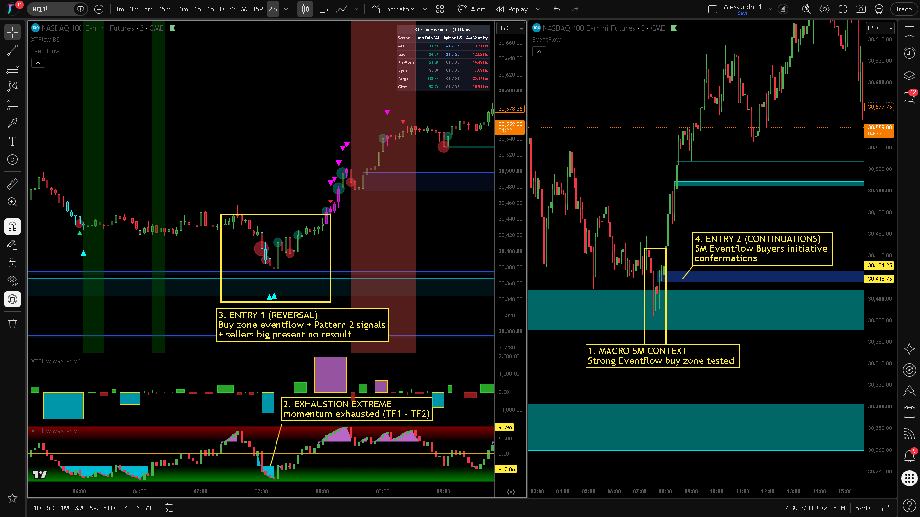Switch to the 5m timeframe

click(149, 9)
